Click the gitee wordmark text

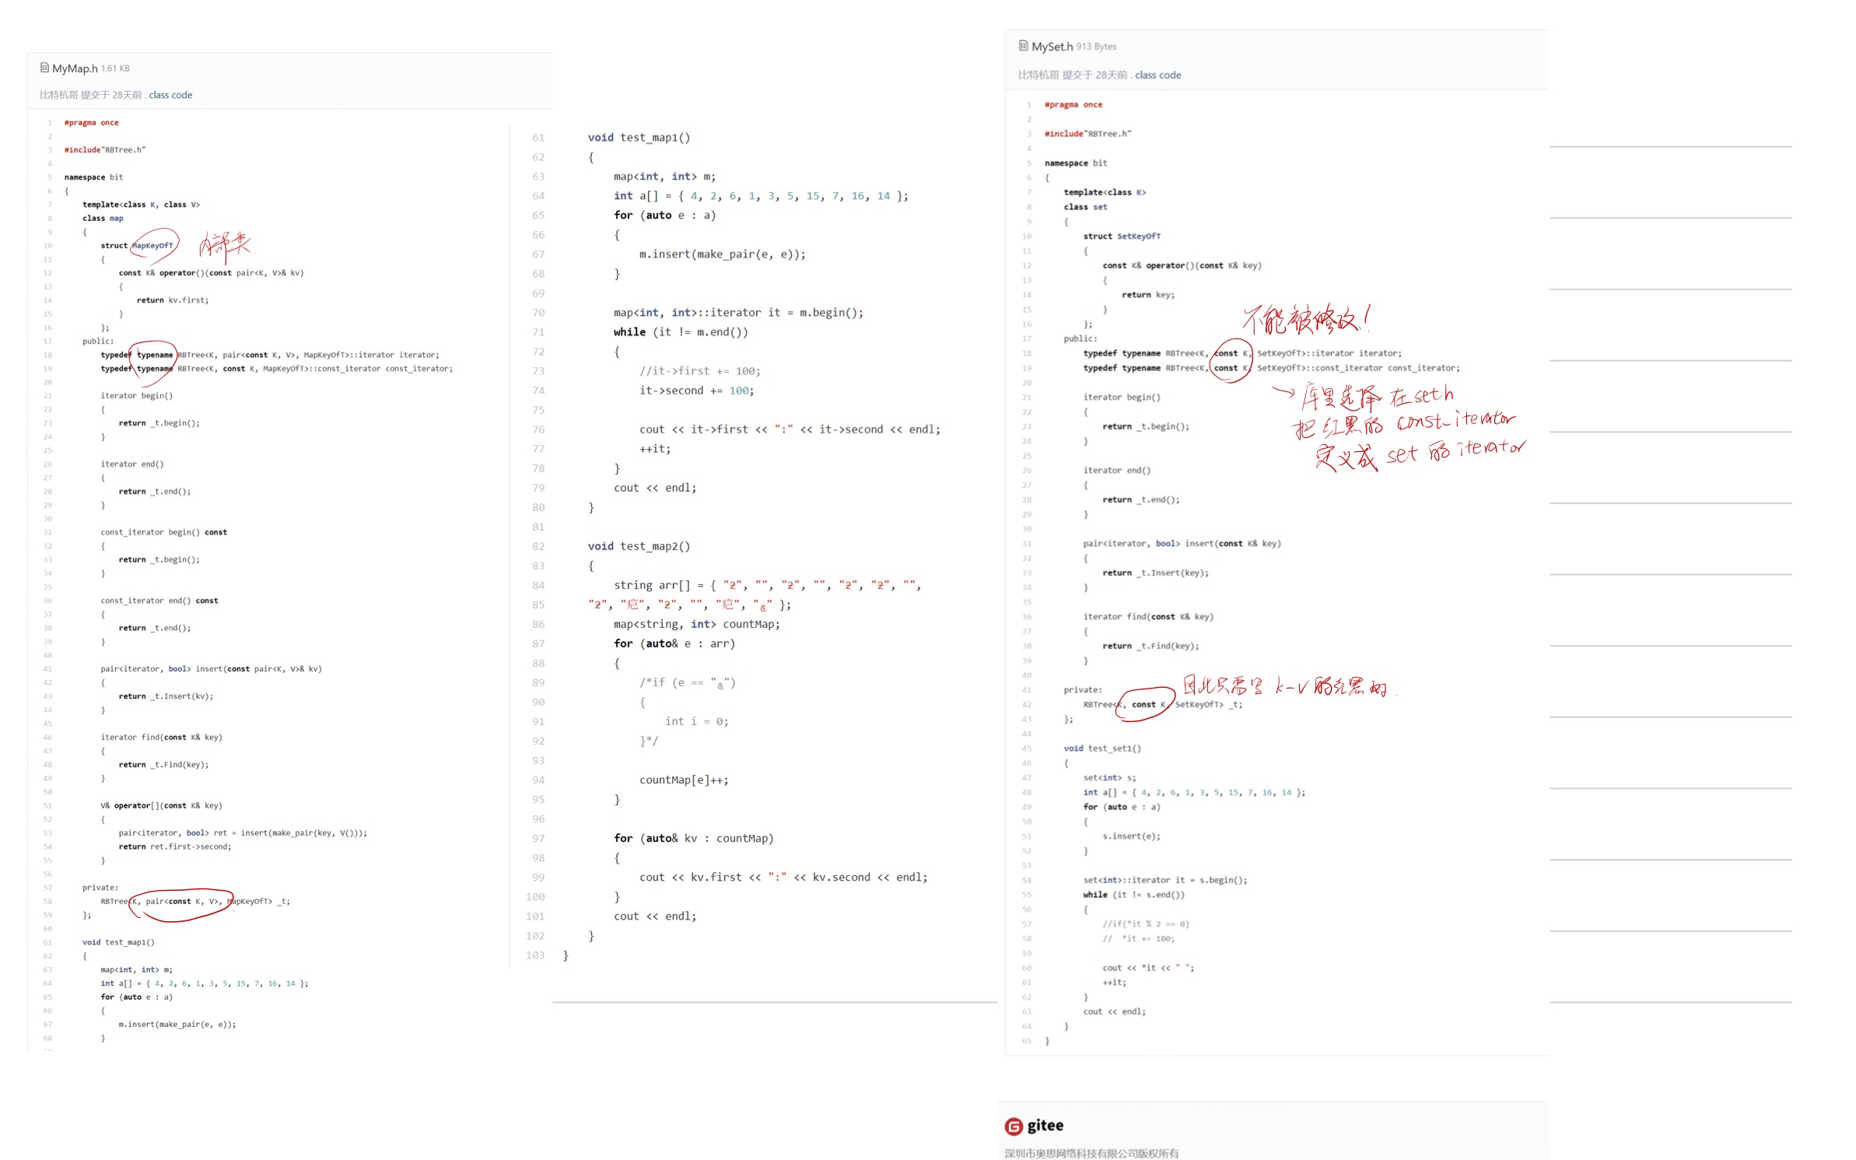(x=1045, y=1125)
